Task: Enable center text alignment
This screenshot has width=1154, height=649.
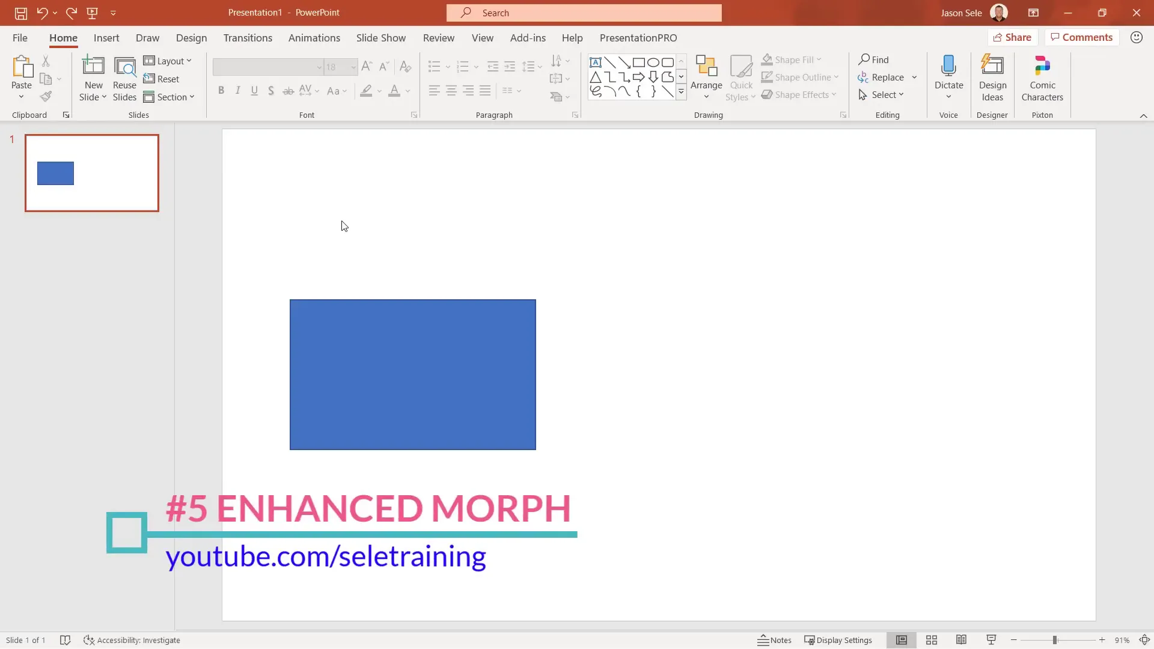Action: click(x=451, y=91)
